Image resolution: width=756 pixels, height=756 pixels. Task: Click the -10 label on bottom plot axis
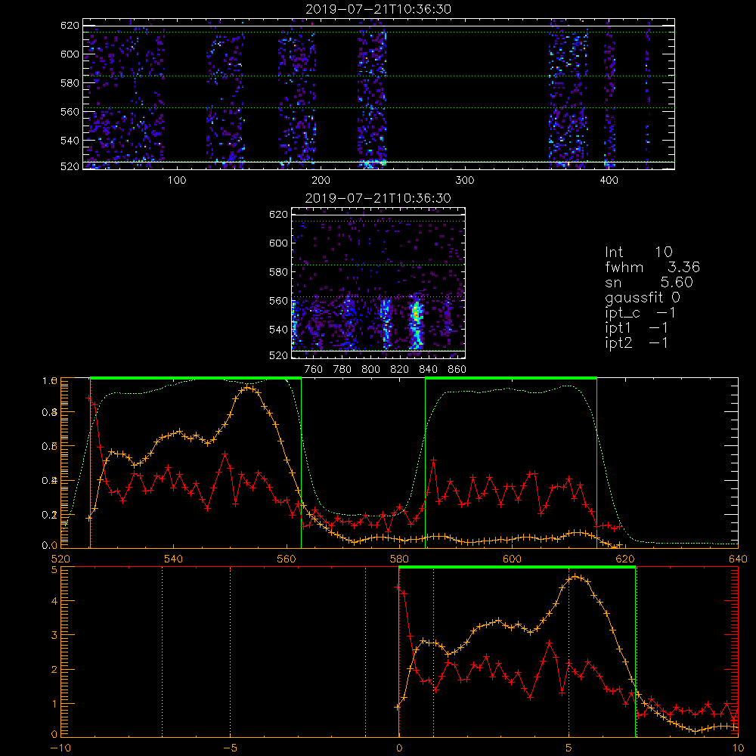pyautogui.click(x=60, y=748)
